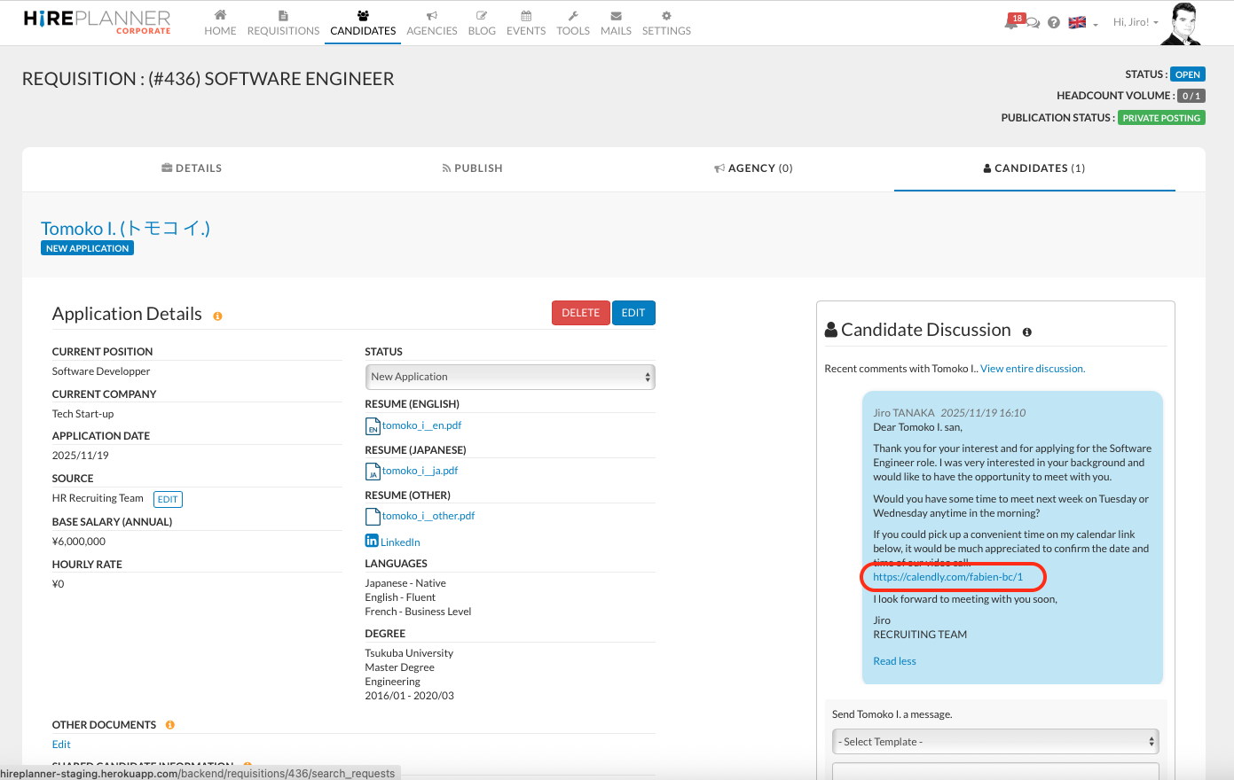
Task: Expand the New Application status dropdown
Action: coord(510,377)
